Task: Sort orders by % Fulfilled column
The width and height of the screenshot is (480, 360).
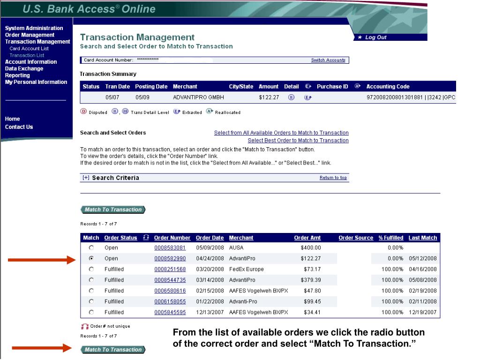Action: [x=391, y=238]
